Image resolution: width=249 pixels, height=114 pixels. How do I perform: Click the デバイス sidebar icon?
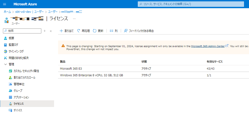[x=11, y=110]
